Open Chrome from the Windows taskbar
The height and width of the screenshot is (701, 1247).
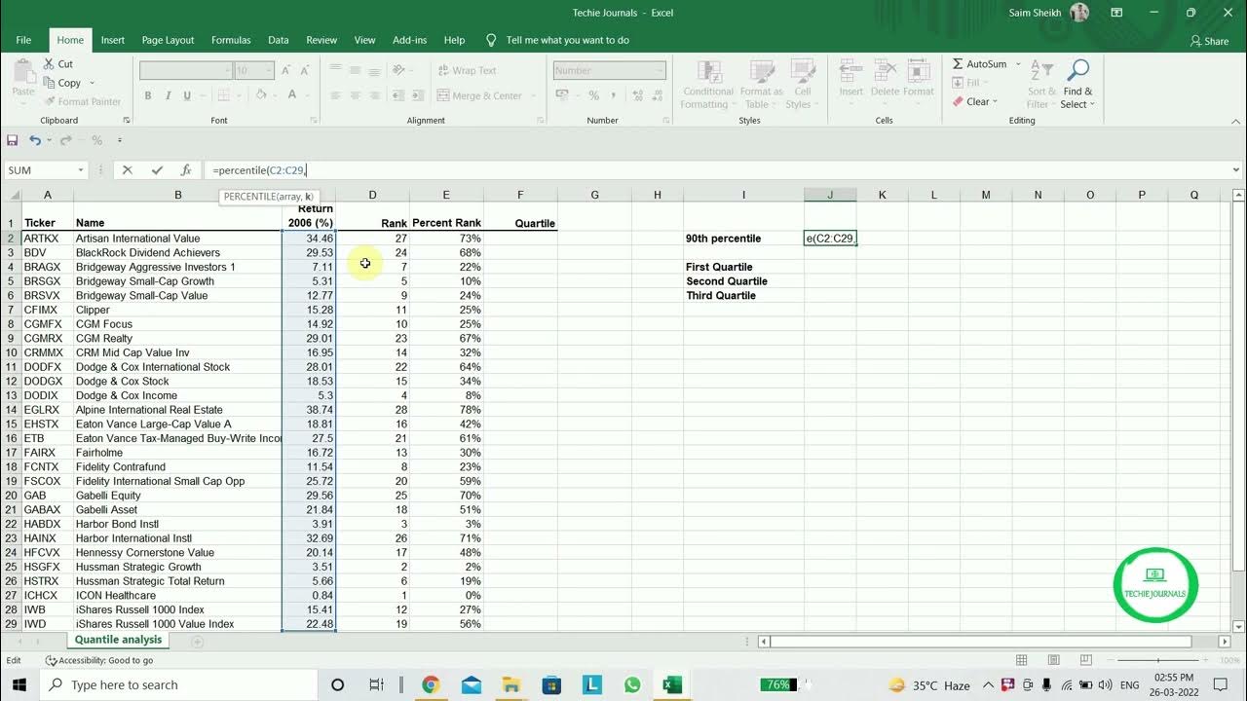pos(431,684)
